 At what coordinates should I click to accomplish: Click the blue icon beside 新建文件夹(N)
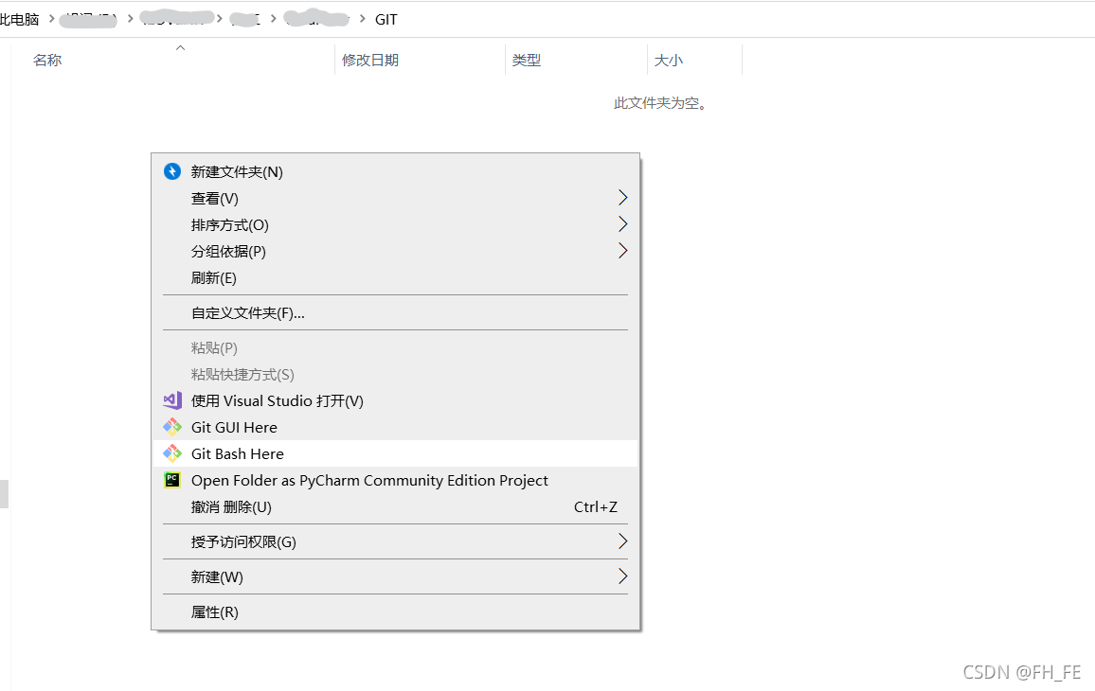click(x=171, y=171)
